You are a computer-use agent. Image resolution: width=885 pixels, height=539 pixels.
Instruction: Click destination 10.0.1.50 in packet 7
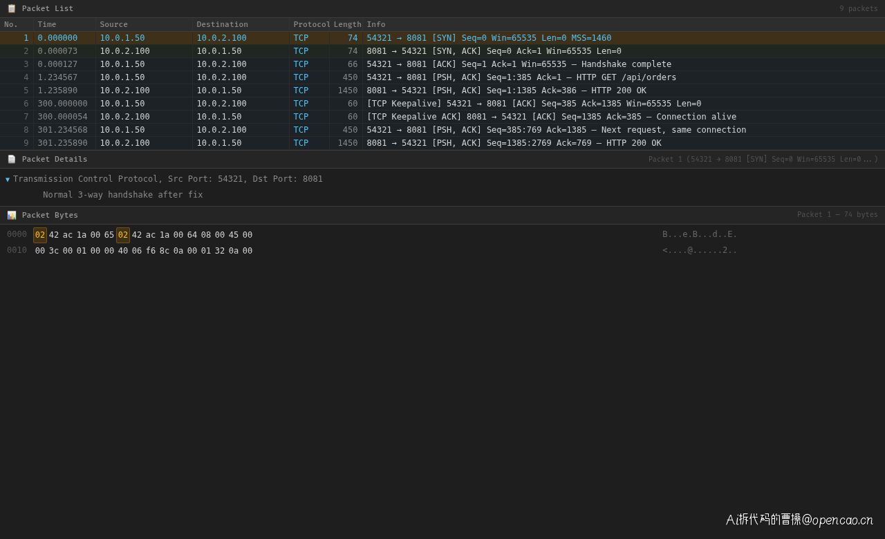pyautogui.click(x=219, y=117)
